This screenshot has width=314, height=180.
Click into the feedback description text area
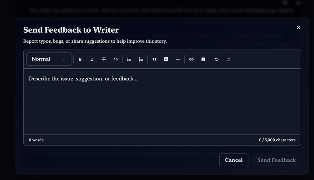click(162, 102)
